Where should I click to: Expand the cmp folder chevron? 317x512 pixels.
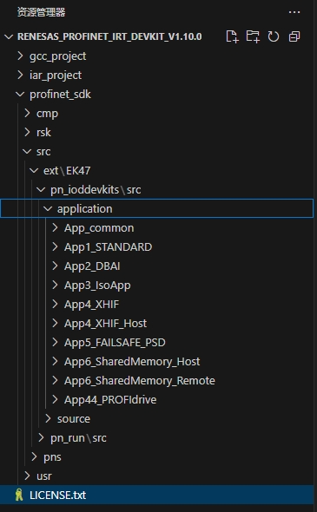tap(27, 113)
